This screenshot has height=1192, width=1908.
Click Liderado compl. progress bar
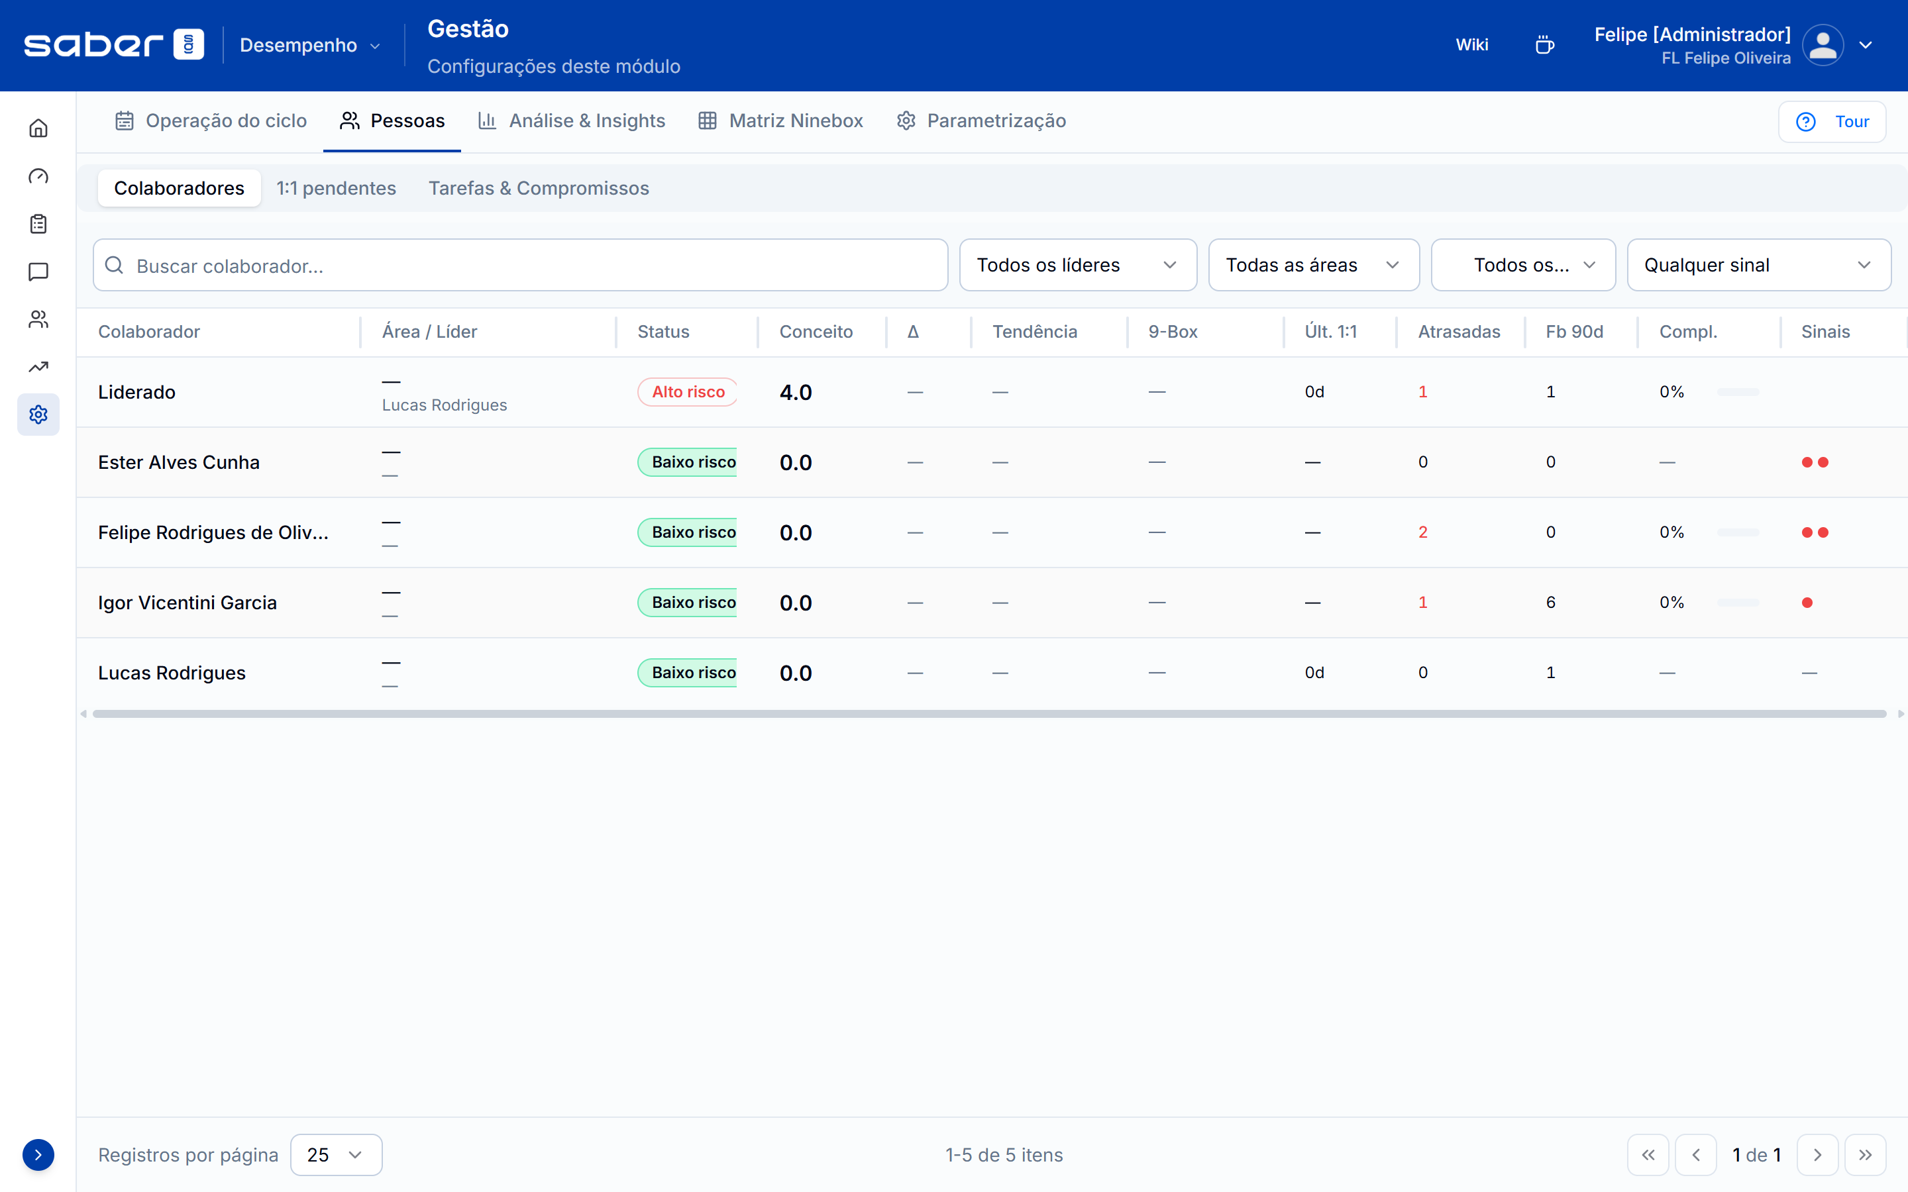(x=1738, y=392)
